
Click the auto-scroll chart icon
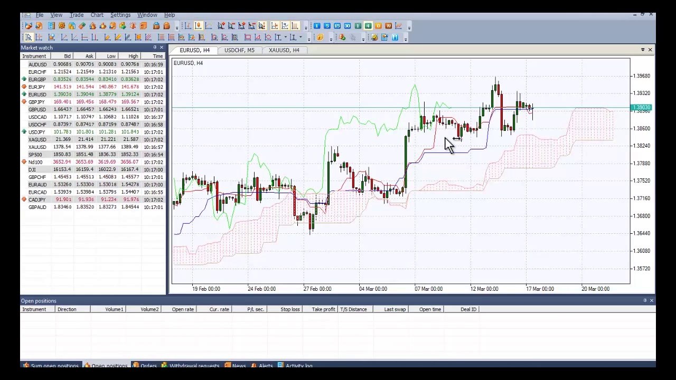284,26
